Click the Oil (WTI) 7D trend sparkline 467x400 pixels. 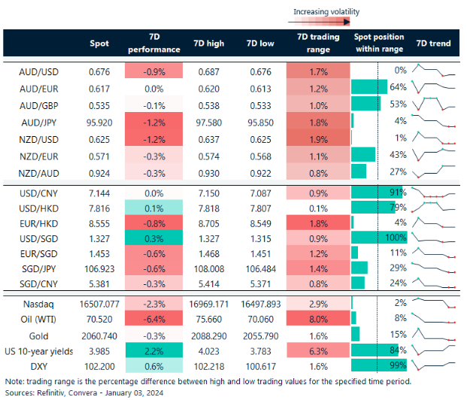(435, 319)
